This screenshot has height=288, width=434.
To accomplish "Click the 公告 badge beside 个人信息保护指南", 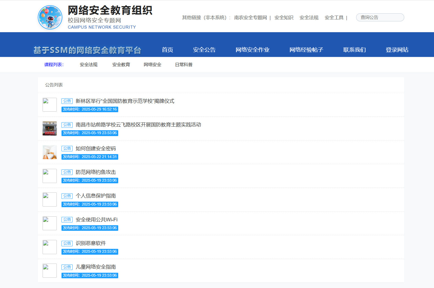I will coord(67,196).
